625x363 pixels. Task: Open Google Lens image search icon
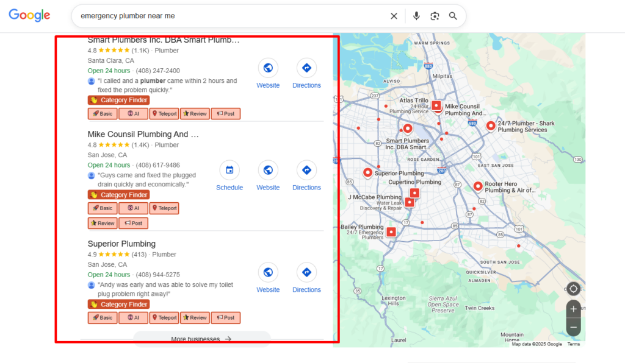tap(435, 16)
